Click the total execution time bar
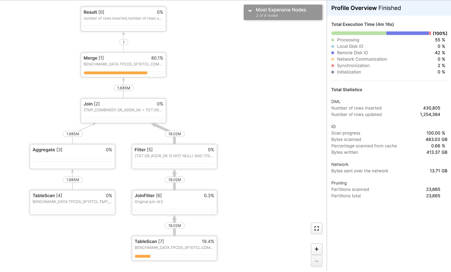 (381, 33)
